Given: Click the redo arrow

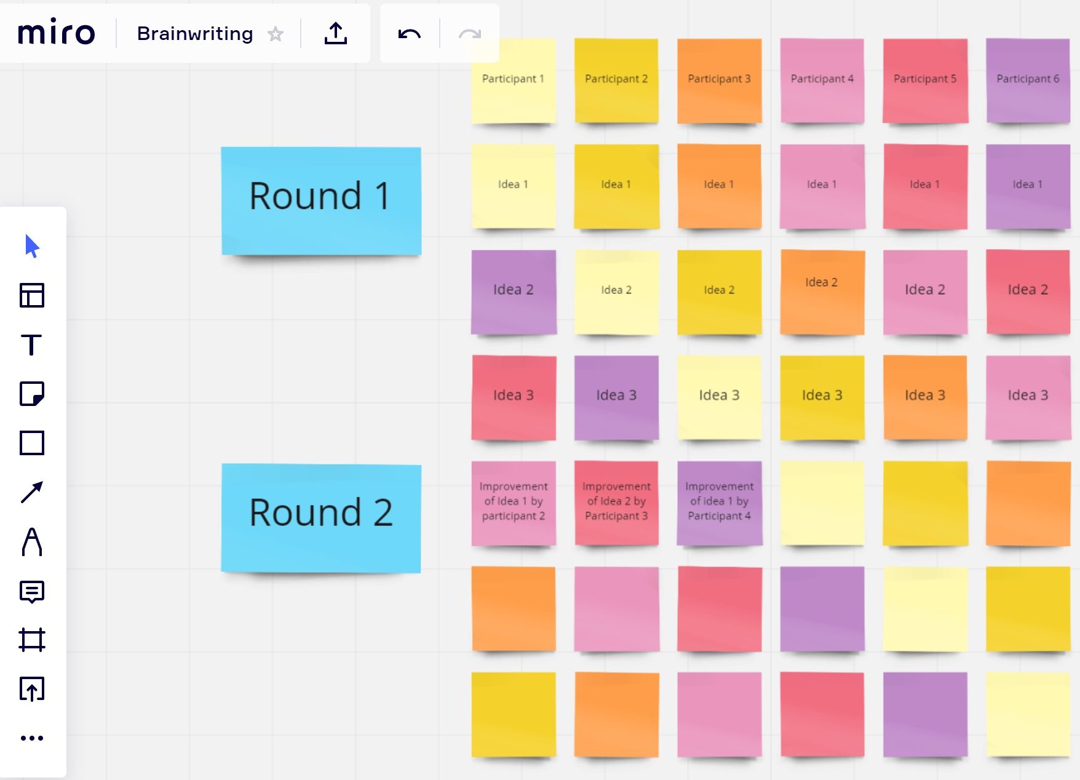Looking at the screenshot, I should click(x=470, y=34).
